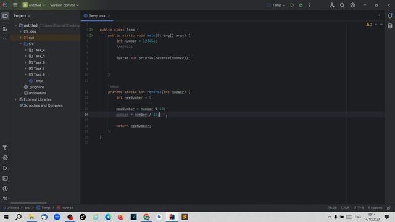Open TikTok from the taskbar
Viewport: 395px width, 222px height.
click(x=83, y=217)
